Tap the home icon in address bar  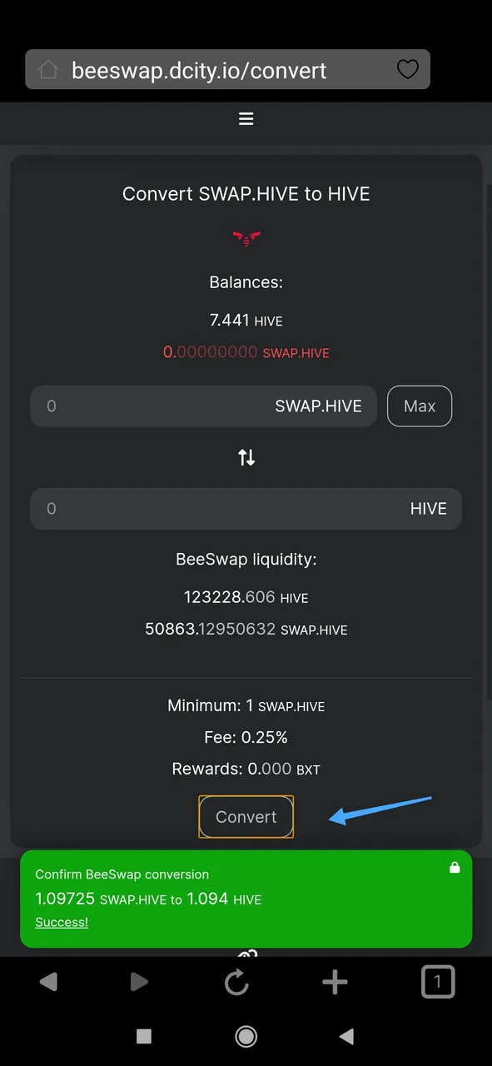48,70
